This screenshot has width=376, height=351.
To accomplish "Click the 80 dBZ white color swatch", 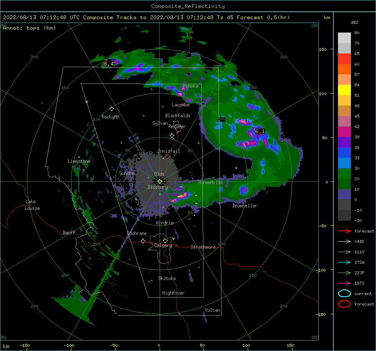I will pos(344,38).
